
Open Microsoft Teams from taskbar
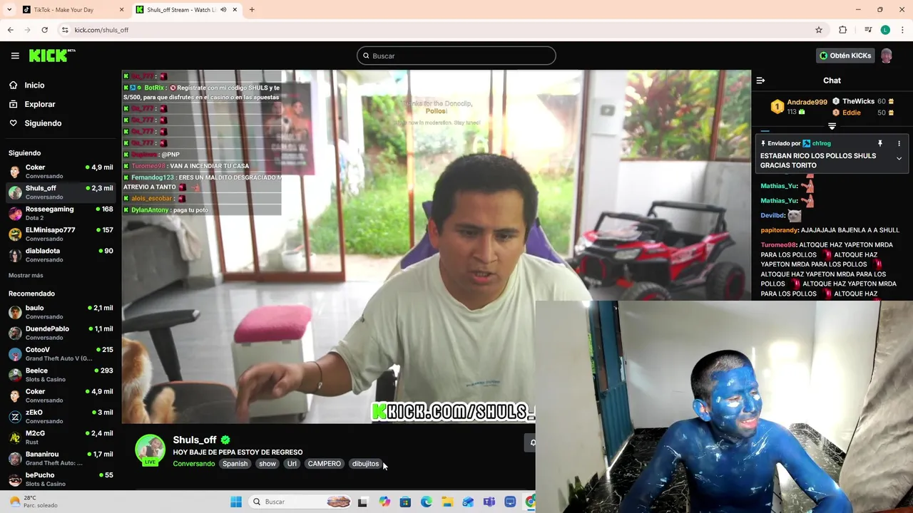point(489,502)
